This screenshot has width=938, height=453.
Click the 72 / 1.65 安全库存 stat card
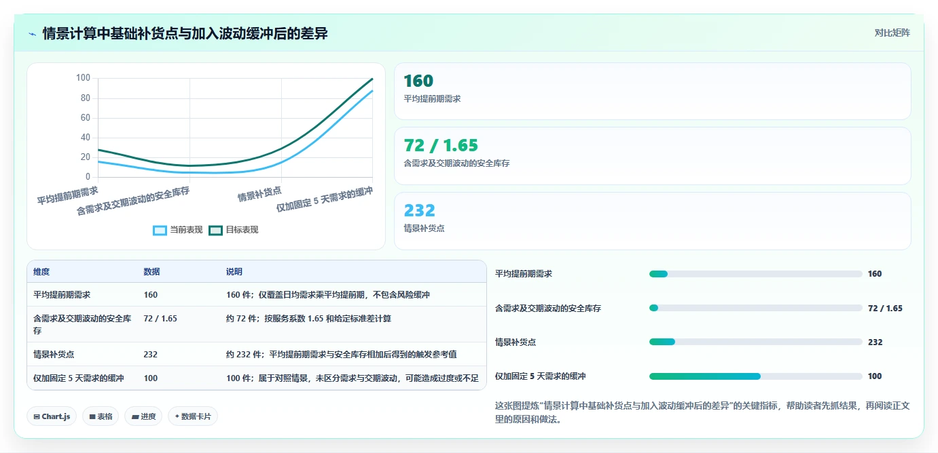click(x=652, y=156)
